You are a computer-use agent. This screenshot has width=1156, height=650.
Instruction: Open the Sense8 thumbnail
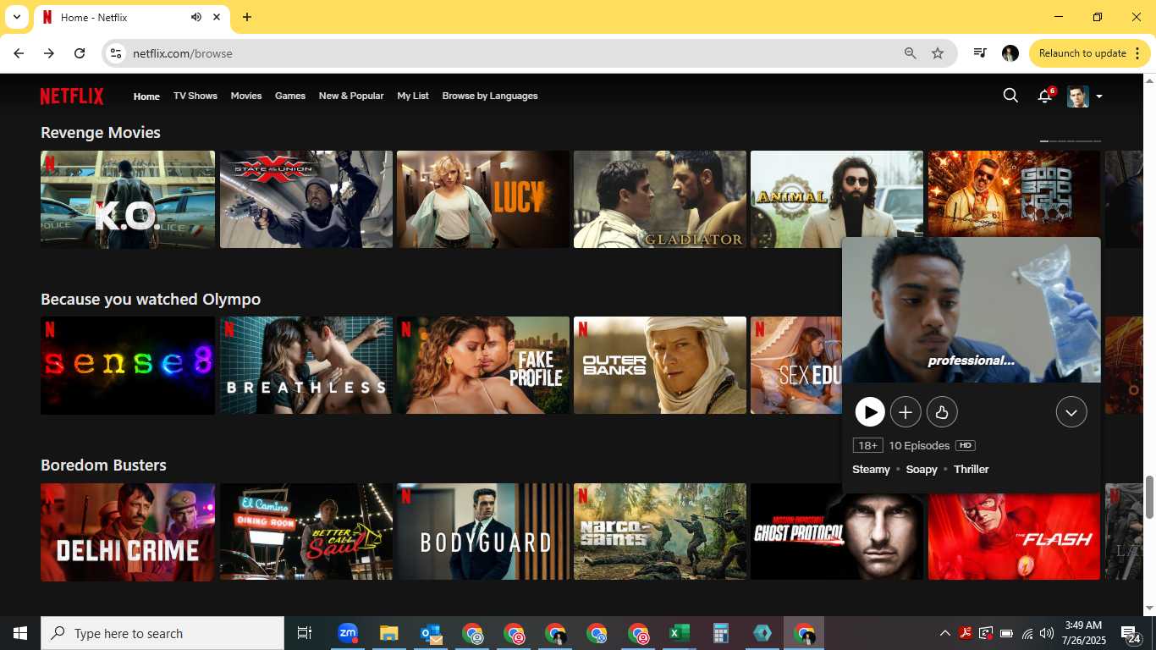coord(128,366)
